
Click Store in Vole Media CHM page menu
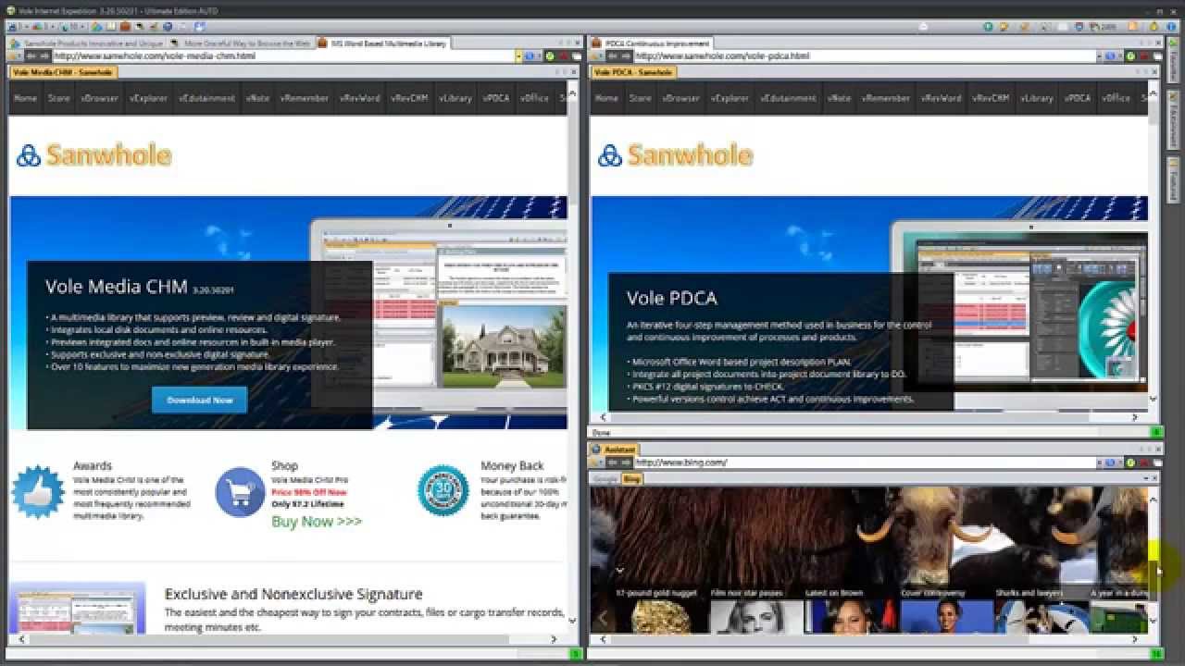[58, 98]
